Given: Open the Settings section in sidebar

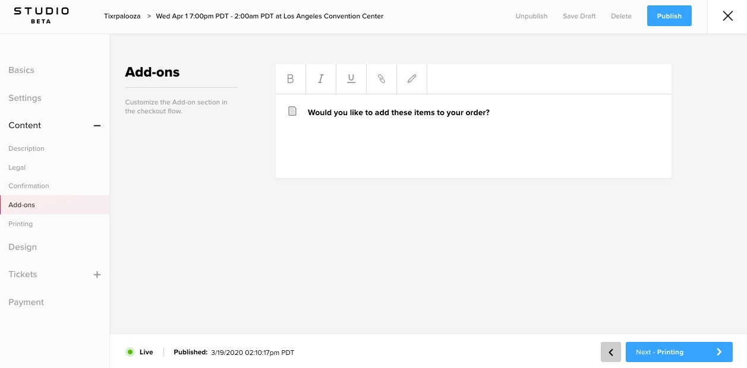Looking at the screenshot, I should click(x=25, y=98).
